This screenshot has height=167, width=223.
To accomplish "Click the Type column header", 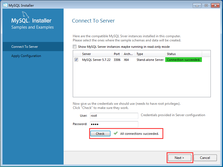I will pos(150,54).
